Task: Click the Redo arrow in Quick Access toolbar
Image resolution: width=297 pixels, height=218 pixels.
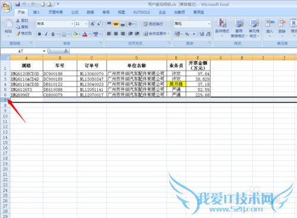Action: coord(33,4)
